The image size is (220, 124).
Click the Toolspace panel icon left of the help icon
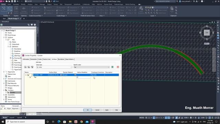(32, 25)
